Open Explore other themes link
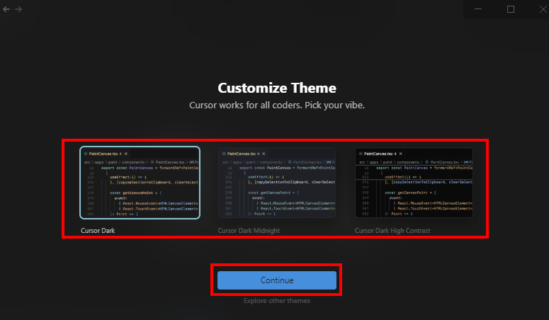Screen dimensions: 549x320 tap(277, 301)
